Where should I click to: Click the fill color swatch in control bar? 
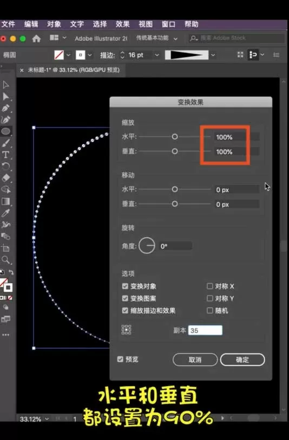pyautogui.click(x=59, y=55)
